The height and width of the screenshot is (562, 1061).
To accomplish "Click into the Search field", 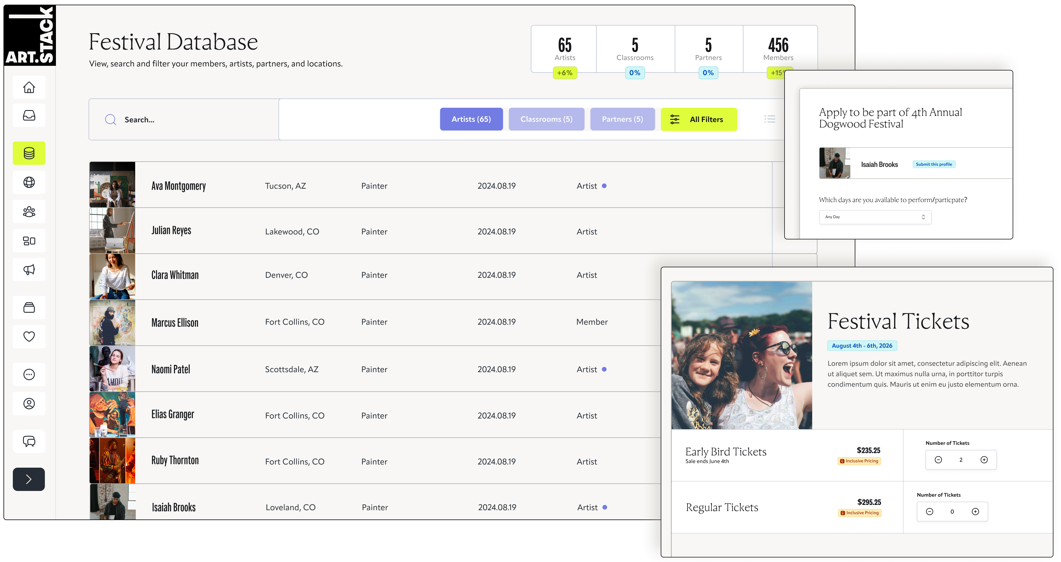I will pyautogui.click(x=184, y=119).
